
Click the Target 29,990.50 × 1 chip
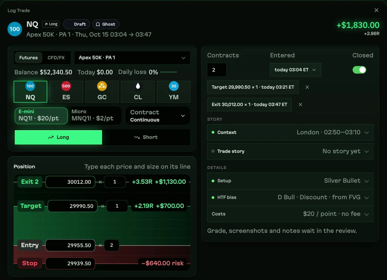(253, 87)
